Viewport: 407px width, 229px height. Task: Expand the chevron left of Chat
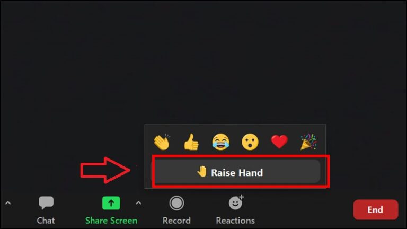click(8, 203)
